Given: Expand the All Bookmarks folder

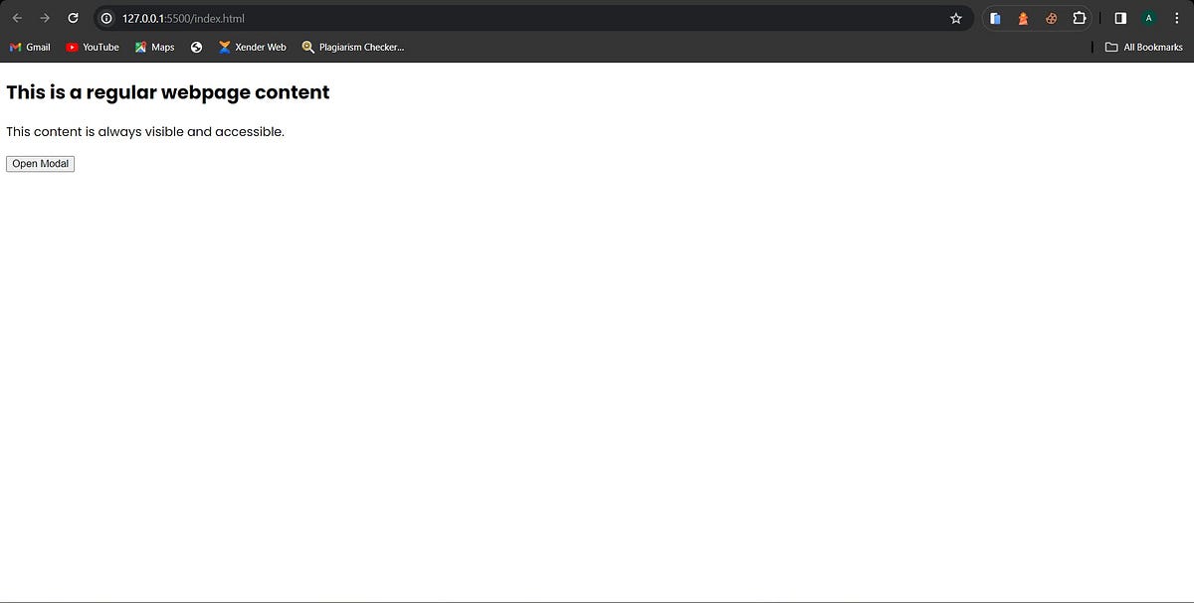Looking at the screenshot, I should pos(1142,47).
